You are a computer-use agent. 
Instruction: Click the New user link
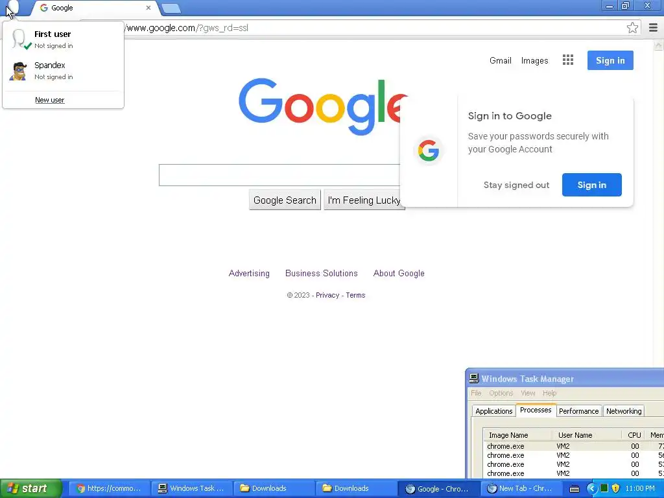click(x=49, y=100)
